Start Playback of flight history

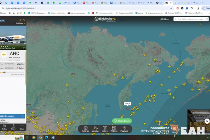click(x=124, y=129)
